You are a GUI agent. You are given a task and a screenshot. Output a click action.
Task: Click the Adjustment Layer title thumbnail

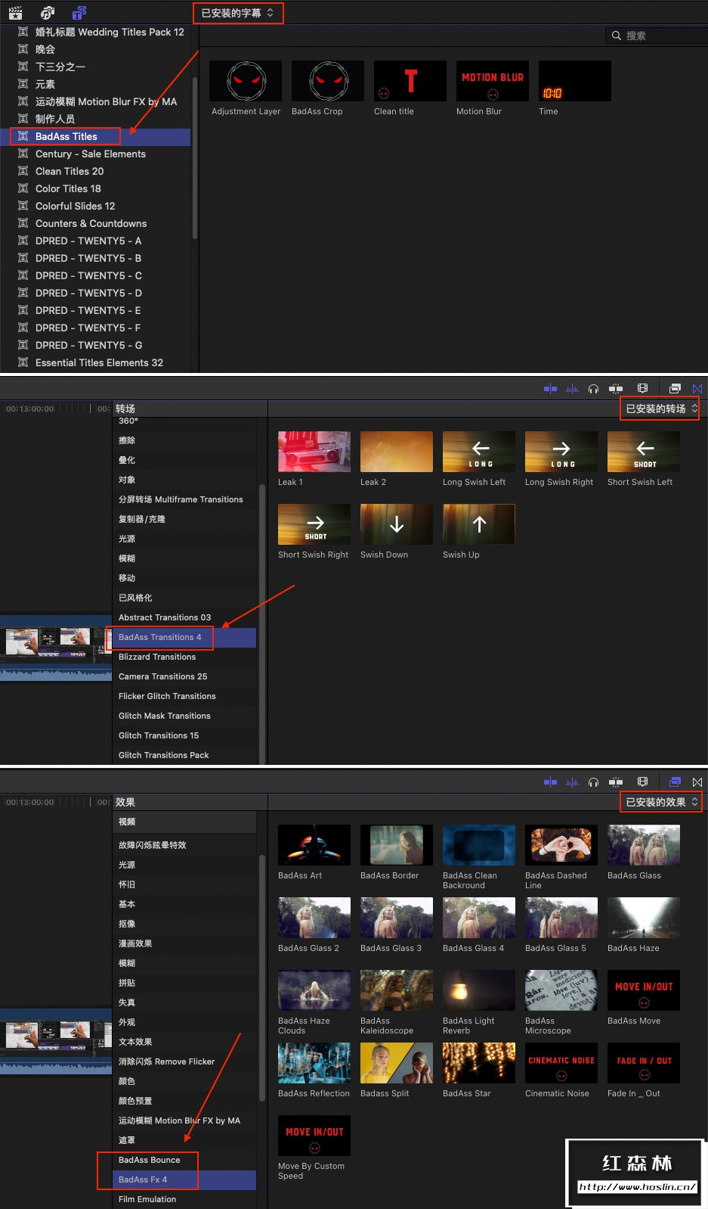coord(246,81)
